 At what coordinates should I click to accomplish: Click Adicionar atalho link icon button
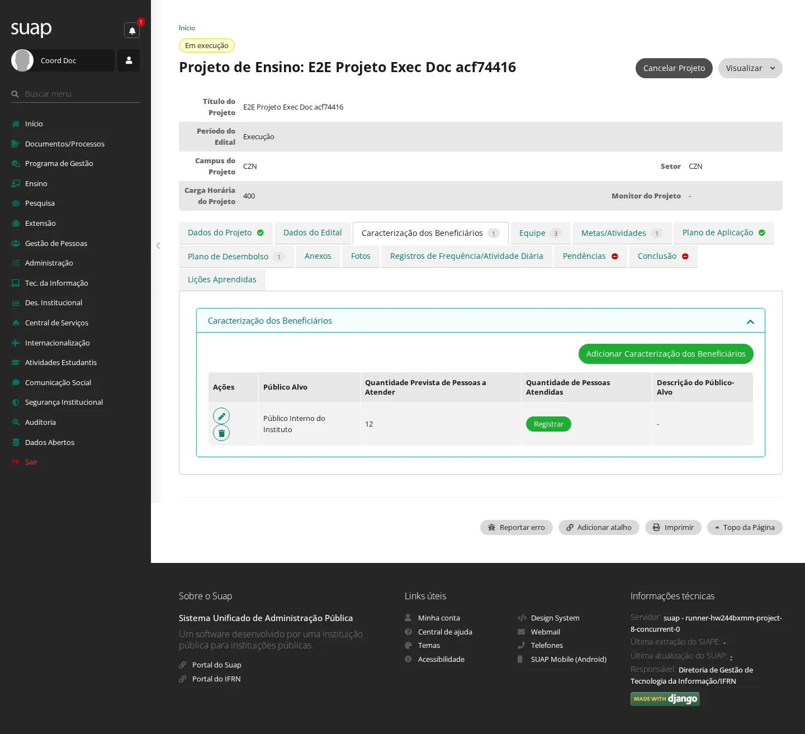tap(599, 527)
